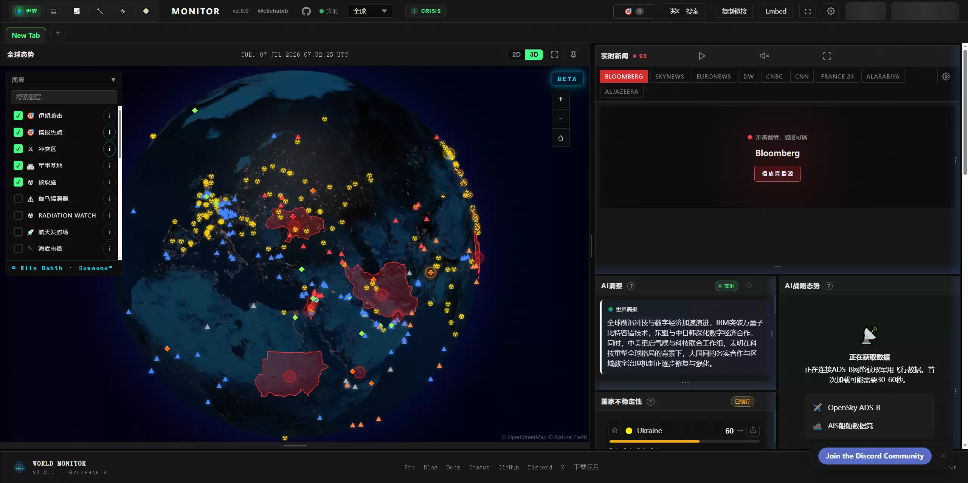Open the GitHub repository icon in header
The height and width of the screenshot is (483, 968).
click(306, 11)
